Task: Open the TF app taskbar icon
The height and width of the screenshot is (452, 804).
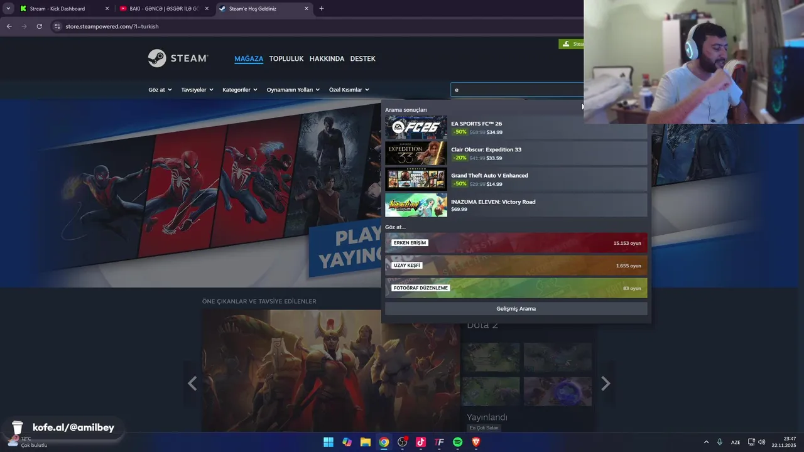Action: pos(439,442)
